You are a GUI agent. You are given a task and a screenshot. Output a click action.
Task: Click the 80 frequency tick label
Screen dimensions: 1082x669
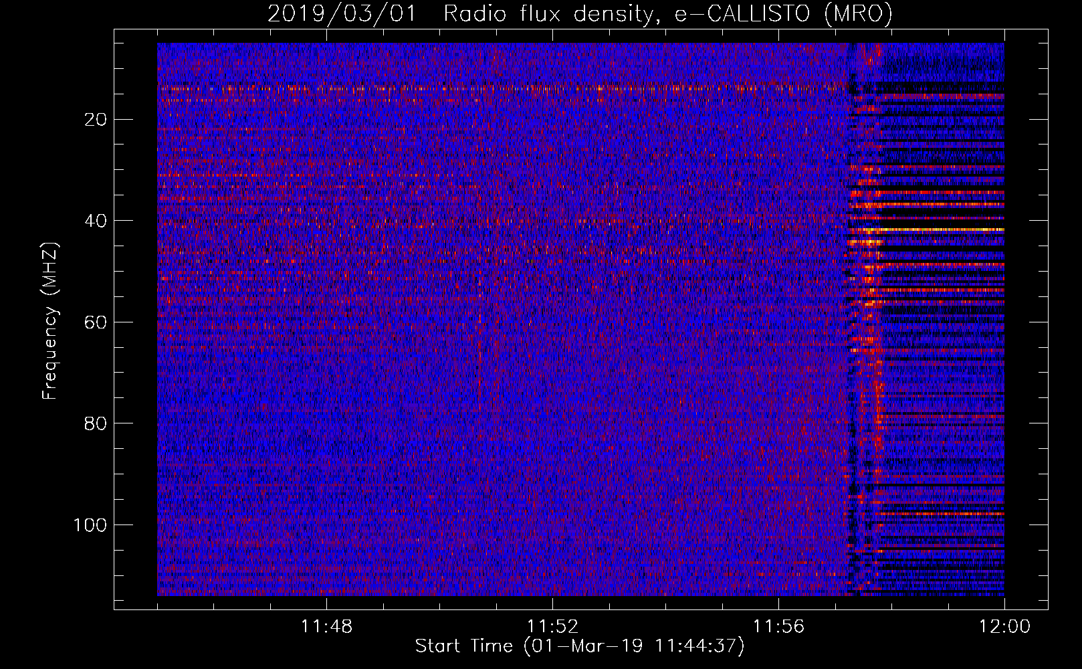coord(96,423)
